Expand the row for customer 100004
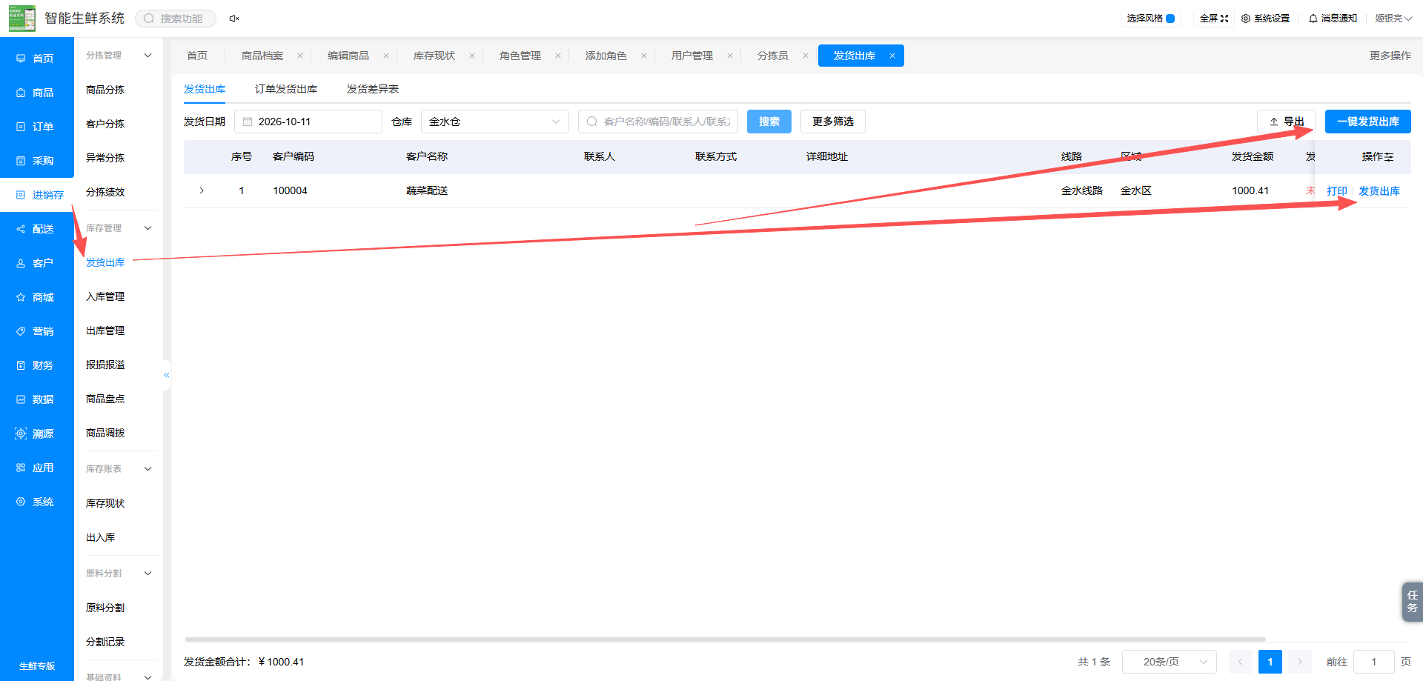The height and width of the screenshot is (681, 1423). point(202,191)
